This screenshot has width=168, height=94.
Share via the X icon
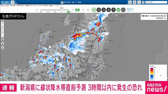pyautogui.click(x=143, y=2)
